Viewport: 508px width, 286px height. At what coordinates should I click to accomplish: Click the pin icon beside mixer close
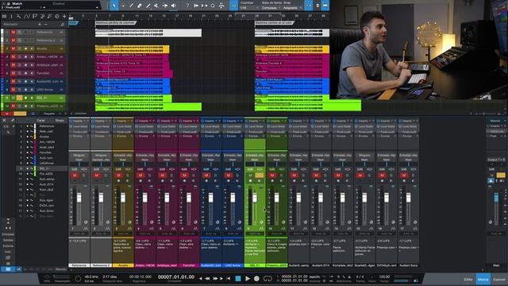pyautogui.click(x=13, y=120)
